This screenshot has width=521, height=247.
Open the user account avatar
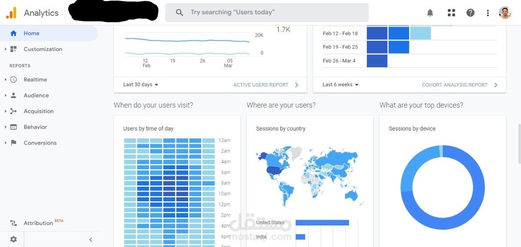click(505, 13)
